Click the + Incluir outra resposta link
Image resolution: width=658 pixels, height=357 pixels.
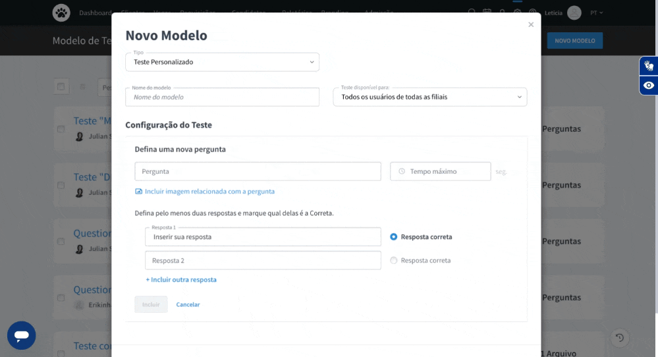pos(181,280)
